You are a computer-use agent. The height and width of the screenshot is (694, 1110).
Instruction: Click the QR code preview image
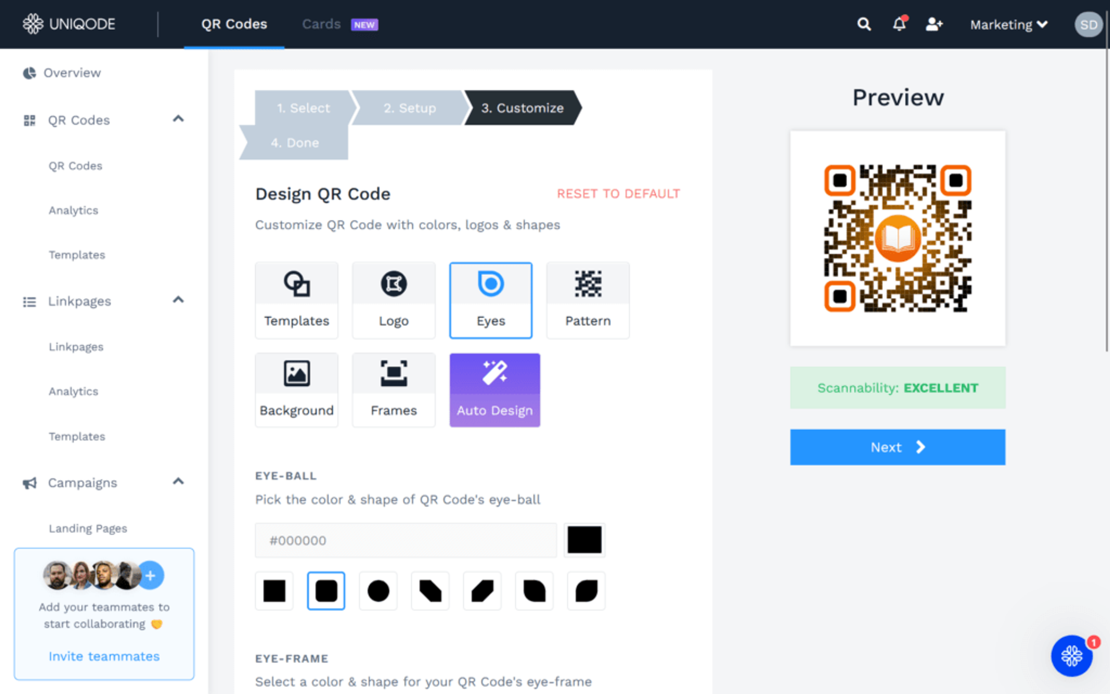coord(898,238)
